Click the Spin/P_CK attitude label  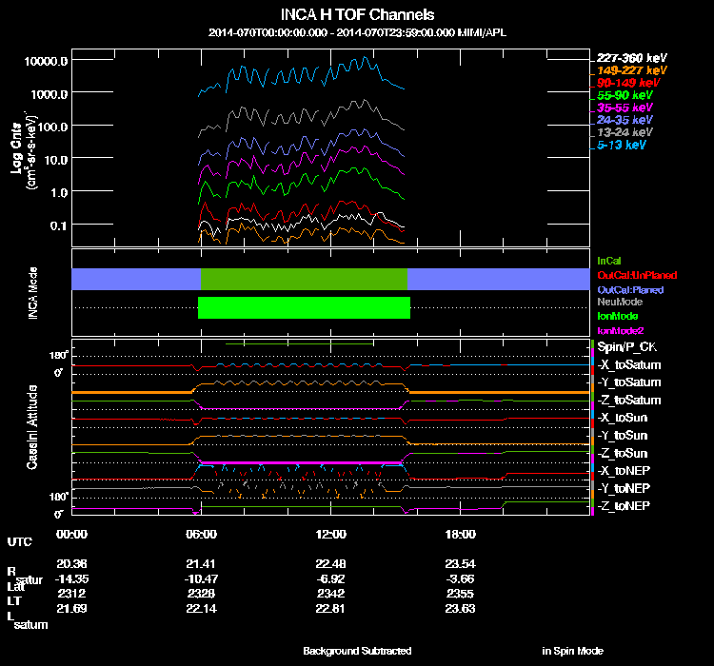coord(627,347)
